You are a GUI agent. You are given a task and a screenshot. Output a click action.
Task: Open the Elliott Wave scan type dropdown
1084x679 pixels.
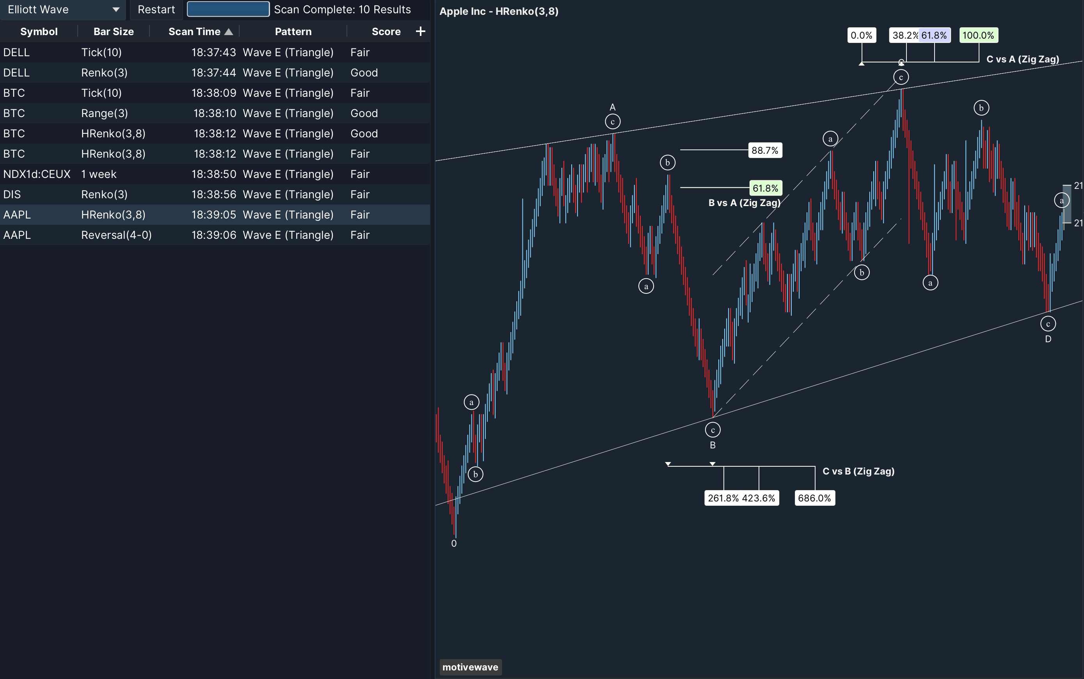tap(63, 9)
